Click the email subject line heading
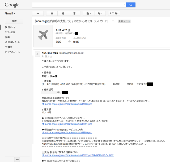Image resolution: width=170 pixels, height=162 pixels. click(x=71, y=21)
